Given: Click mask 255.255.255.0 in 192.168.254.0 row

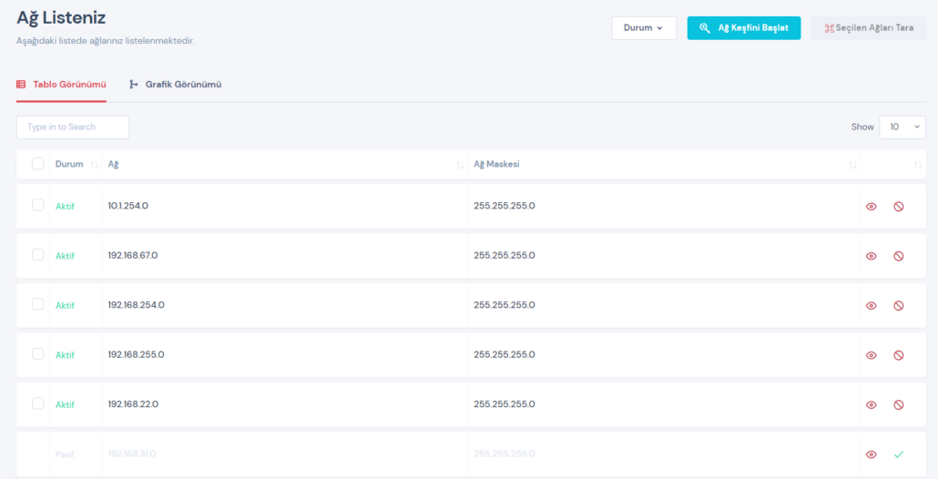Looking at the screenshot, I should pos(505,305).
